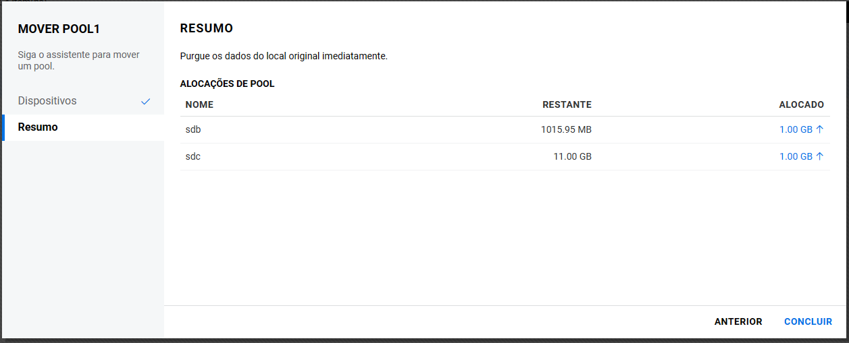
Task: Click the up arrow in the sdc row
Action: click(820, 156)
